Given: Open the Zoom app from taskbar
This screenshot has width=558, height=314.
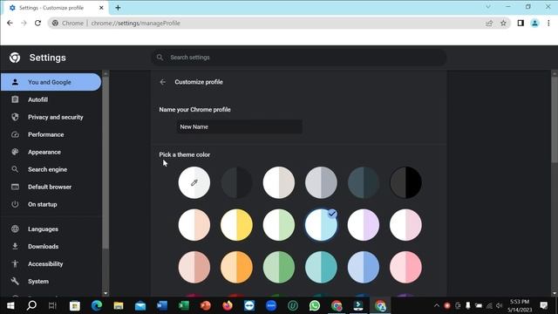Looking at the screenshot, I should 271,306.
